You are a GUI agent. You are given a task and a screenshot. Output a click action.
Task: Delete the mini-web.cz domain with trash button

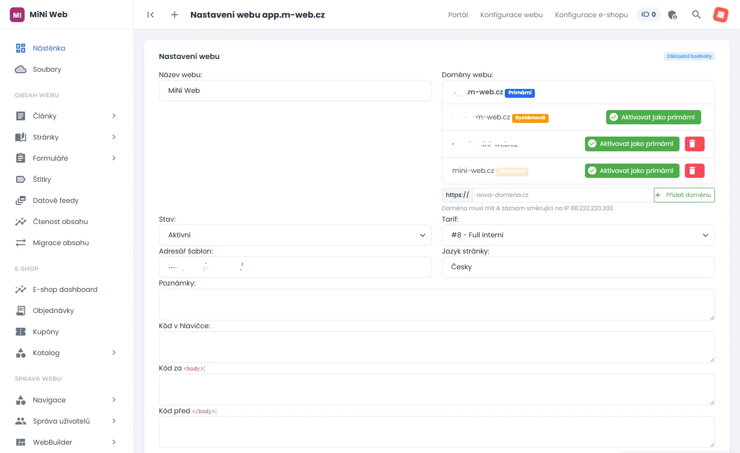point(695,170)
